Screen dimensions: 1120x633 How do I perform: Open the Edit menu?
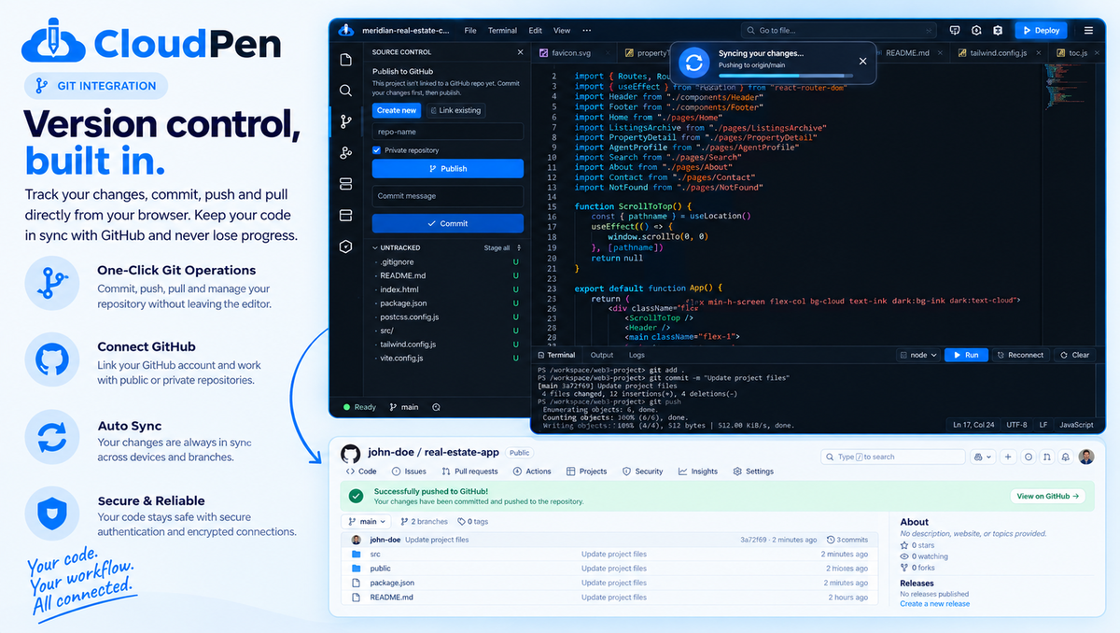pyautogui.click(x=535, y=30)
